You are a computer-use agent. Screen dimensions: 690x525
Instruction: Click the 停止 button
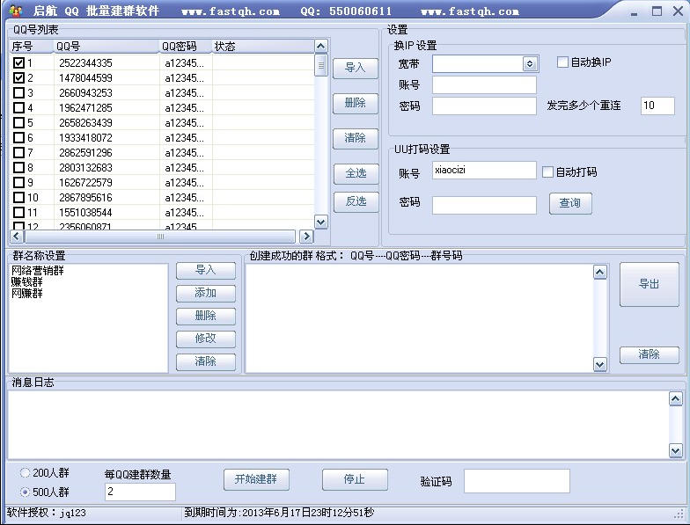(x=355, y=479)
